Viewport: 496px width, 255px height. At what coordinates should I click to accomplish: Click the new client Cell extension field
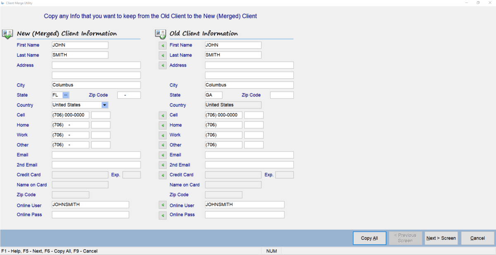point(101,115)
